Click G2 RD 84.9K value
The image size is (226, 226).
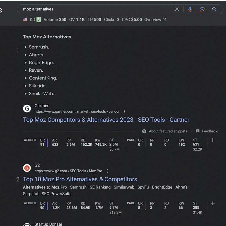pyautogui.click(x=86, y=208)
